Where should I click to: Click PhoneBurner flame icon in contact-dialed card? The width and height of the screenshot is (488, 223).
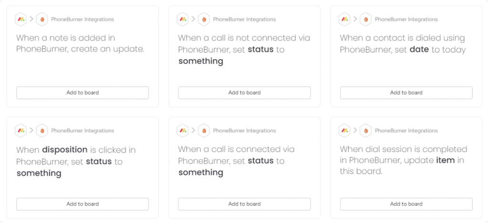coord(366,19)
